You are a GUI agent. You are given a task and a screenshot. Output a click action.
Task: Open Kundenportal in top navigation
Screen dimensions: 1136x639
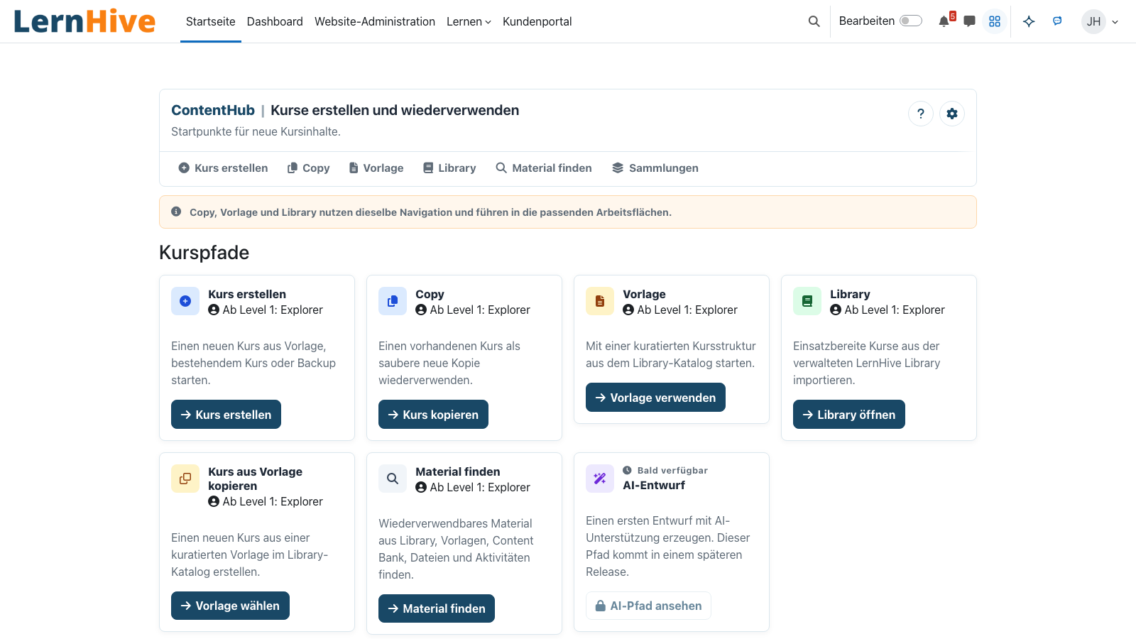coord(537,21)
